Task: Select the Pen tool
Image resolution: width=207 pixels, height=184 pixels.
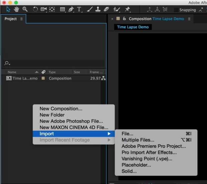Action: click(71, 9)
